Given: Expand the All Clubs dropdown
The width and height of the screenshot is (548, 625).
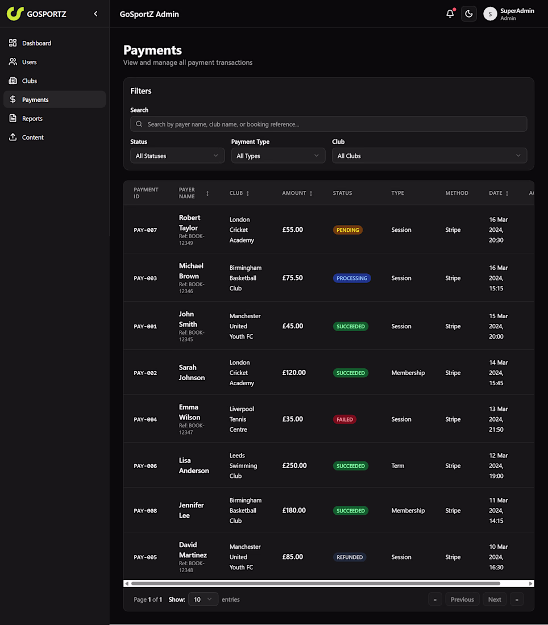Looking at the screenshot, I should [430, 156].
